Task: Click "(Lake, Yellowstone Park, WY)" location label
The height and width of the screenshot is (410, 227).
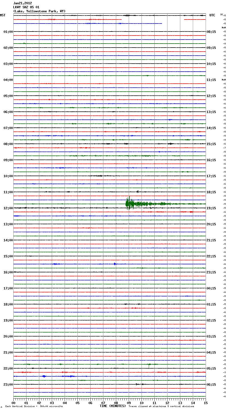Action: (39, 11)
